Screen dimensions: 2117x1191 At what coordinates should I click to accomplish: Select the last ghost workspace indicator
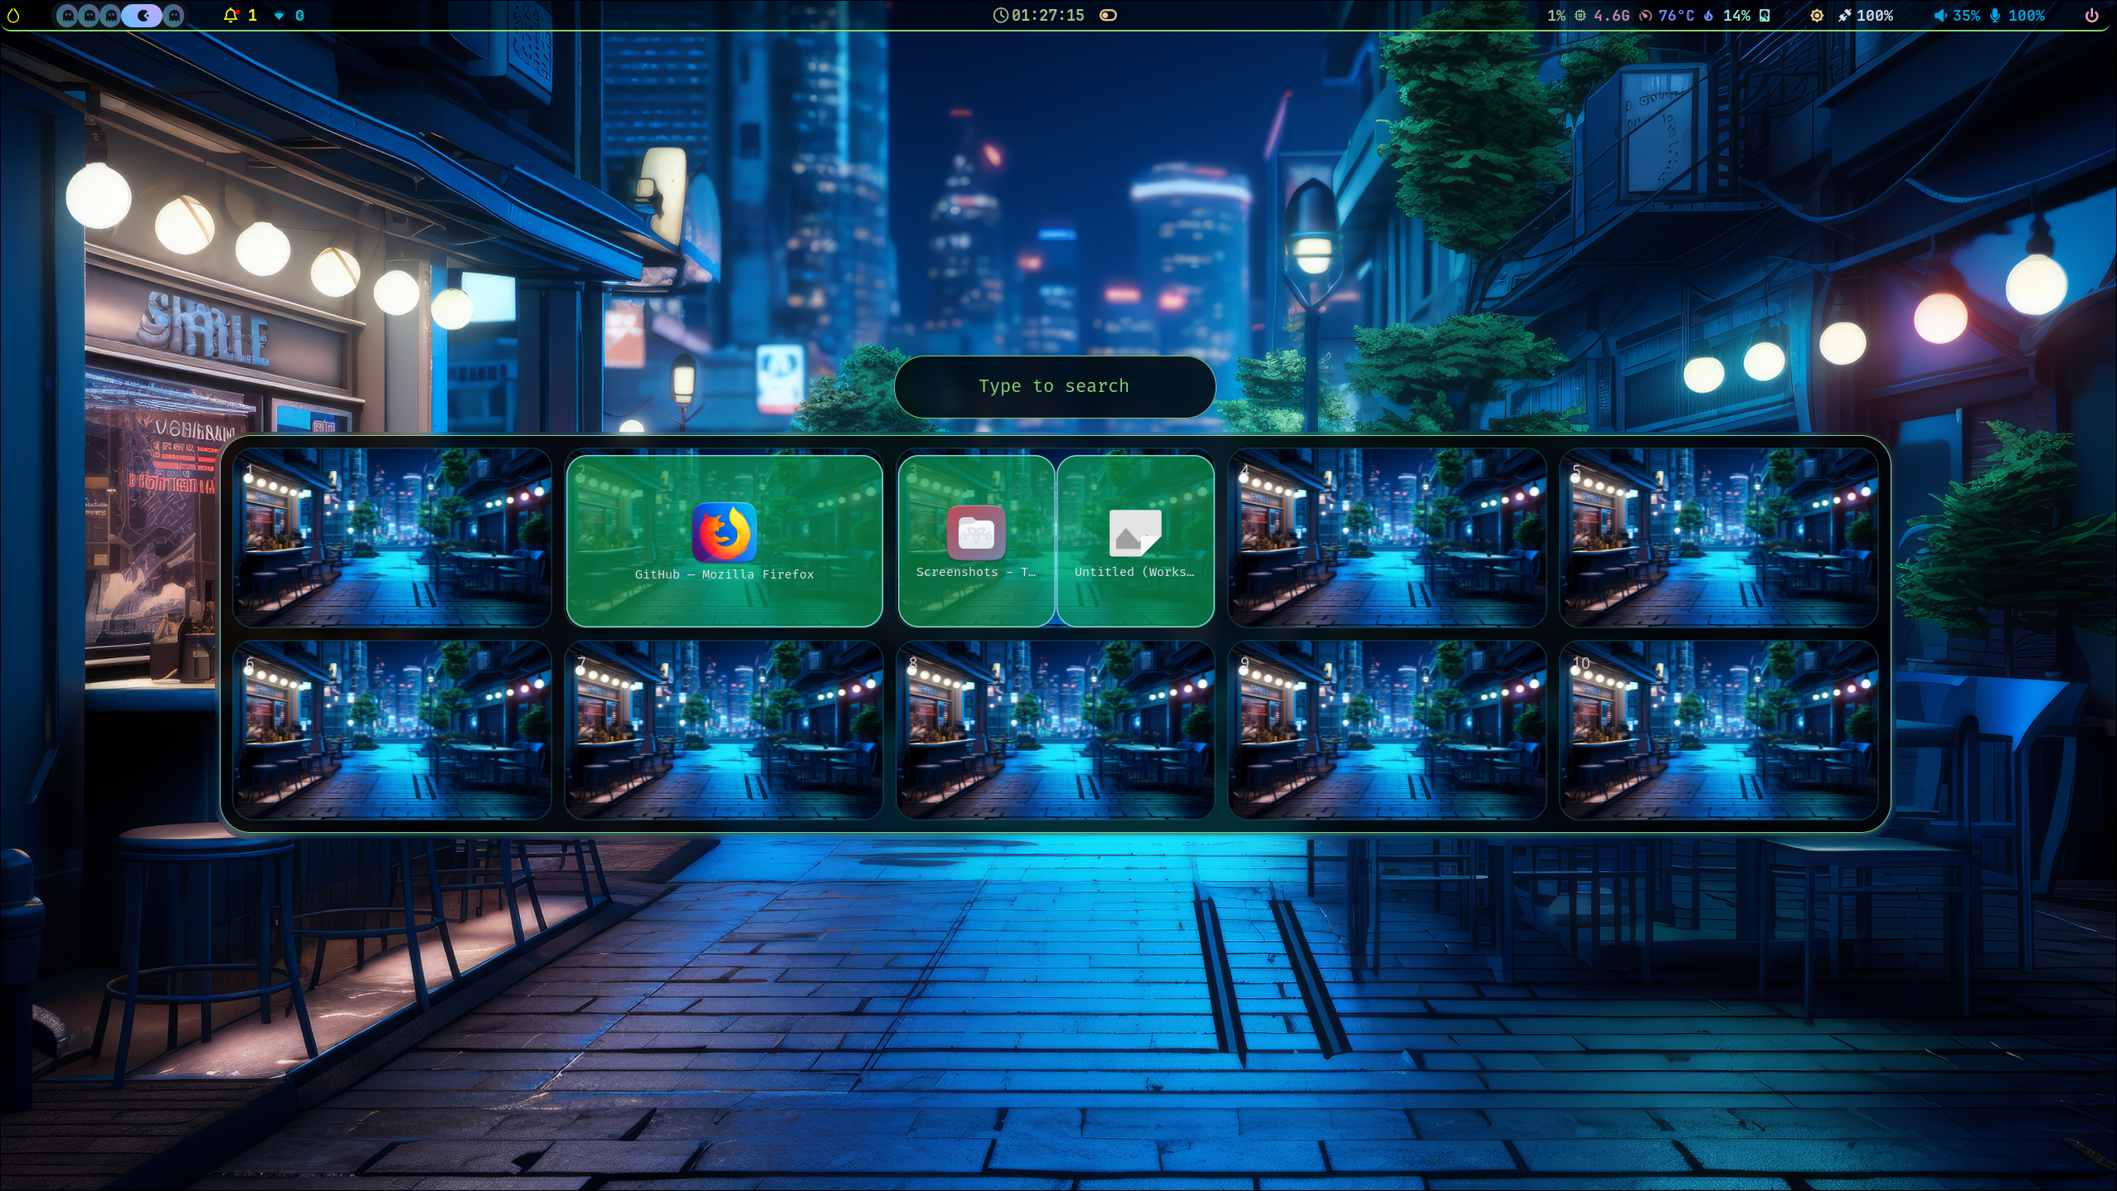coord(174,15)
